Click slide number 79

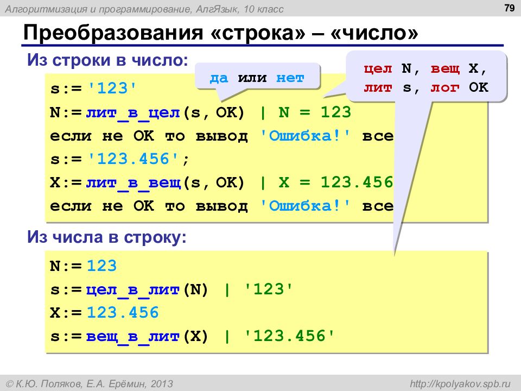[x=510, y=8]
